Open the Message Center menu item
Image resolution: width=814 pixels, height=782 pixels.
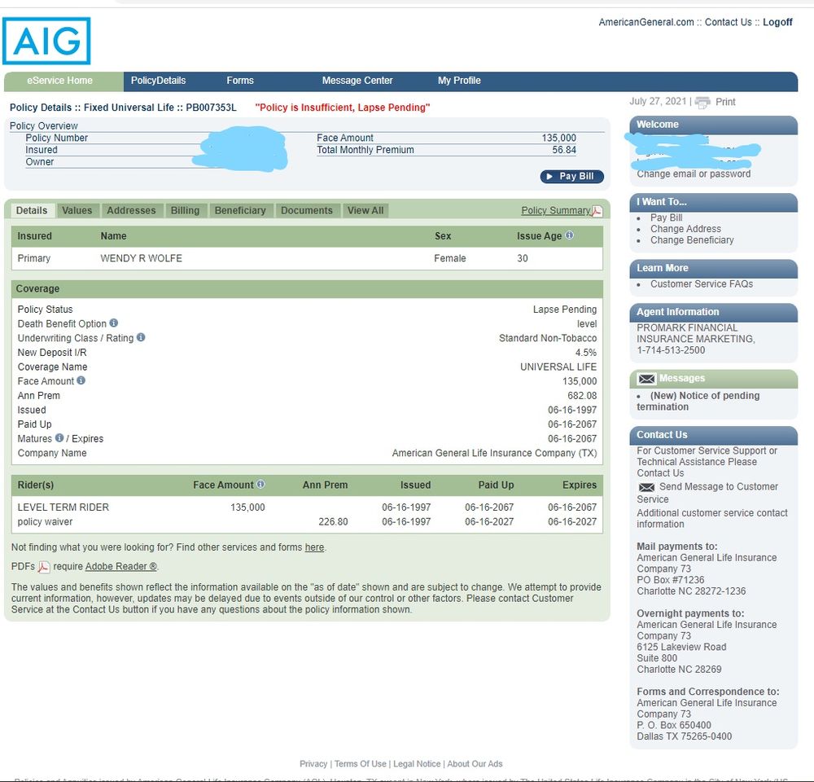[357, 81]
